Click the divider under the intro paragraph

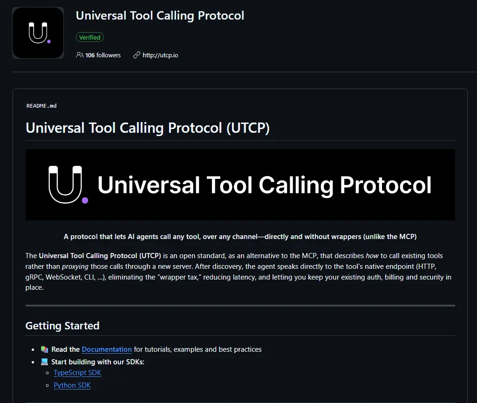coord(240,305)
